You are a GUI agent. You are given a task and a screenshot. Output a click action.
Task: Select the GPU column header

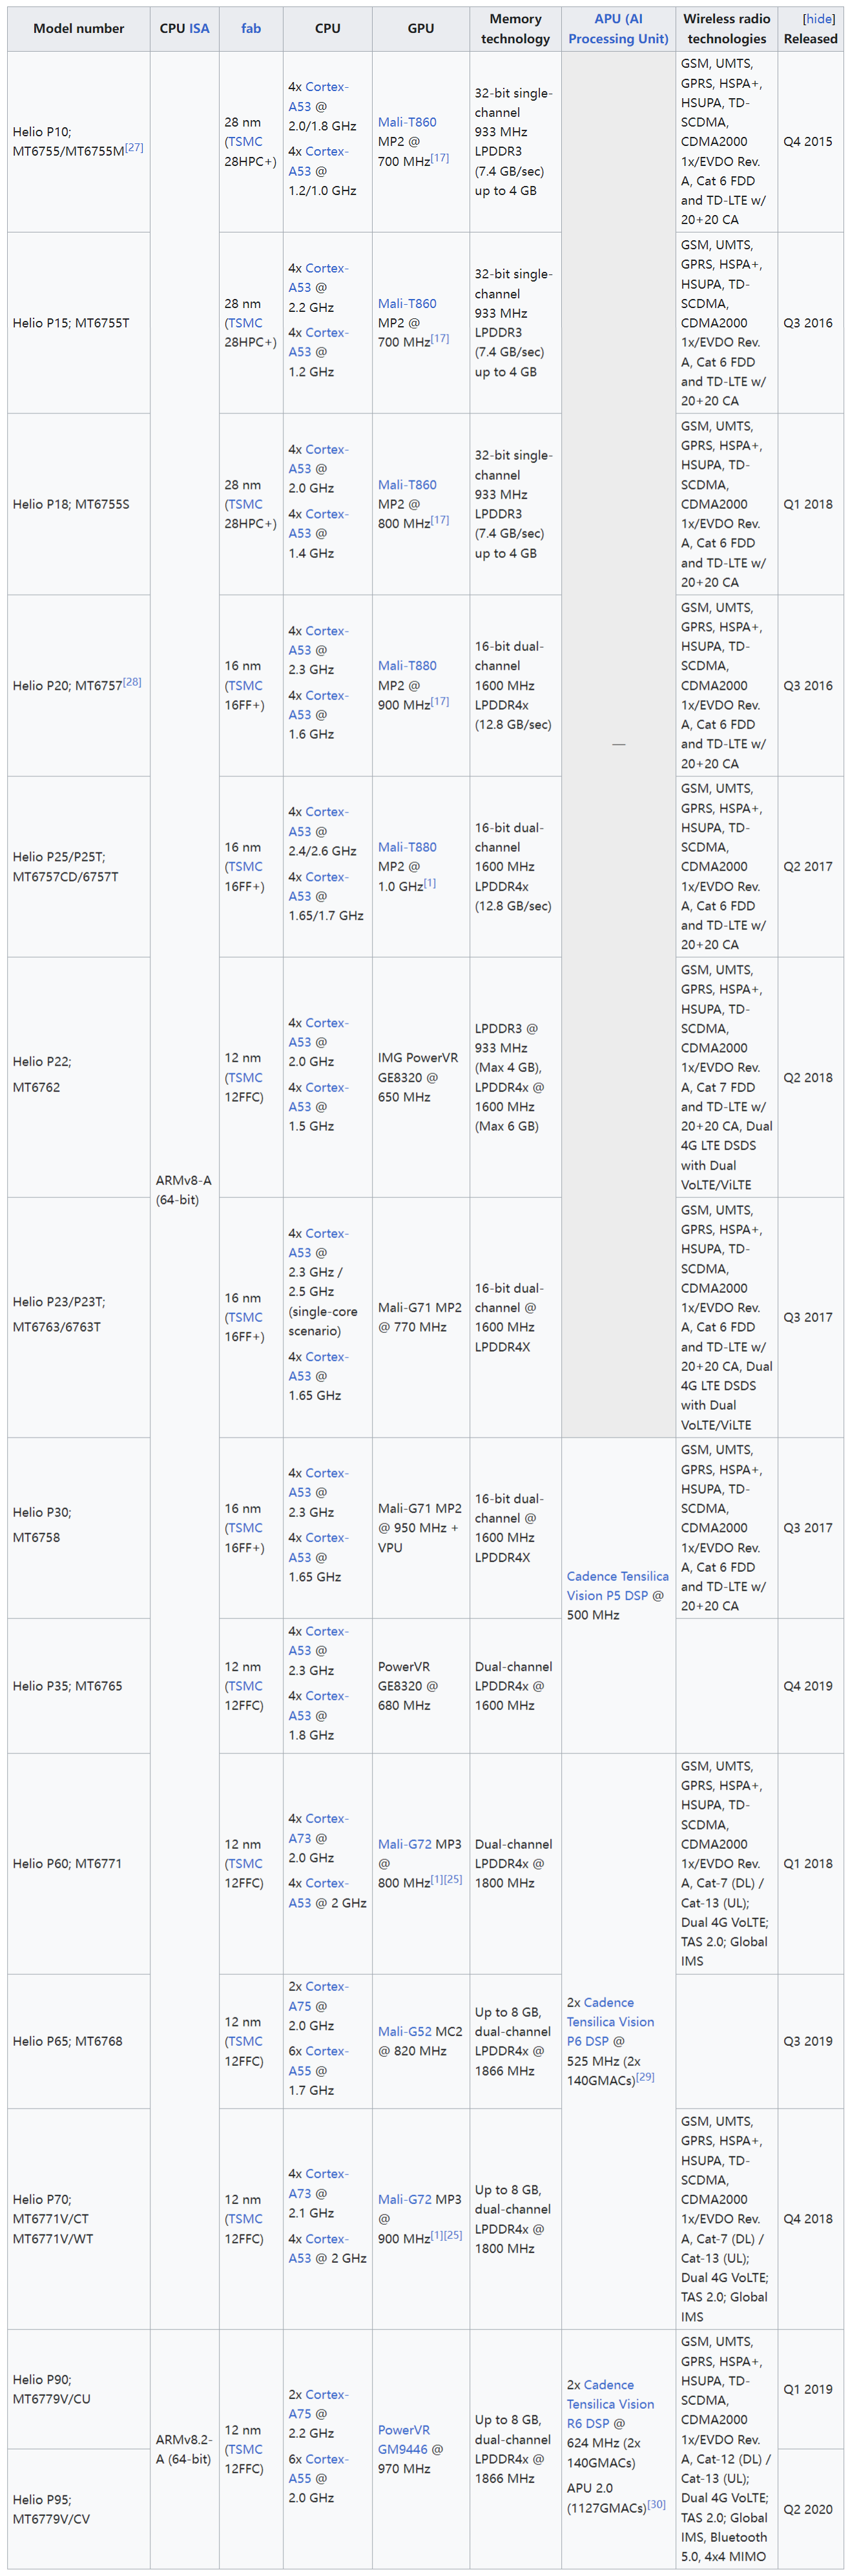pos(421,29)
